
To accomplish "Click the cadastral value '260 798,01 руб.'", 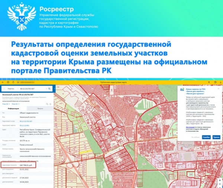I will pyautogui.click(x=26, y=165).
